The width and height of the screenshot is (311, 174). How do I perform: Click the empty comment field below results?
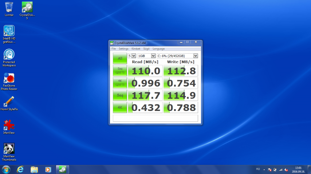(x=155, y=118)
